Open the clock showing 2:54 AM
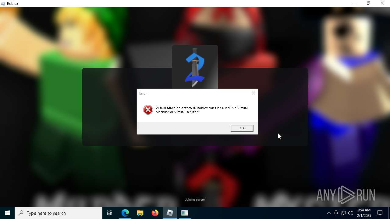The image size is (390, 219). [x=364, y=213]
